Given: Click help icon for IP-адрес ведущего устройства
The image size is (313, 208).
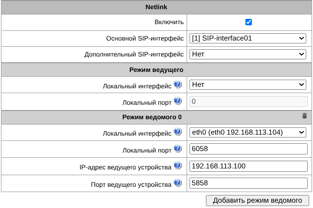Looking at the screenshot, I should (177, 166).
